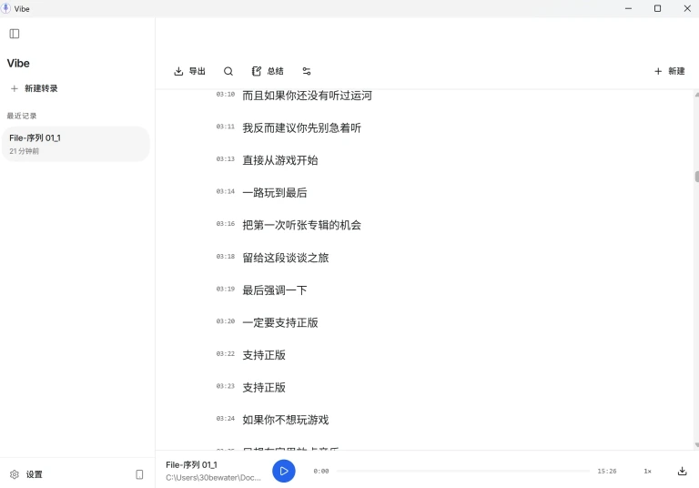Viewport: 699px width, 488px height.
Task: Click the 03:13 timestamp
Action: (x=225, y=158)
